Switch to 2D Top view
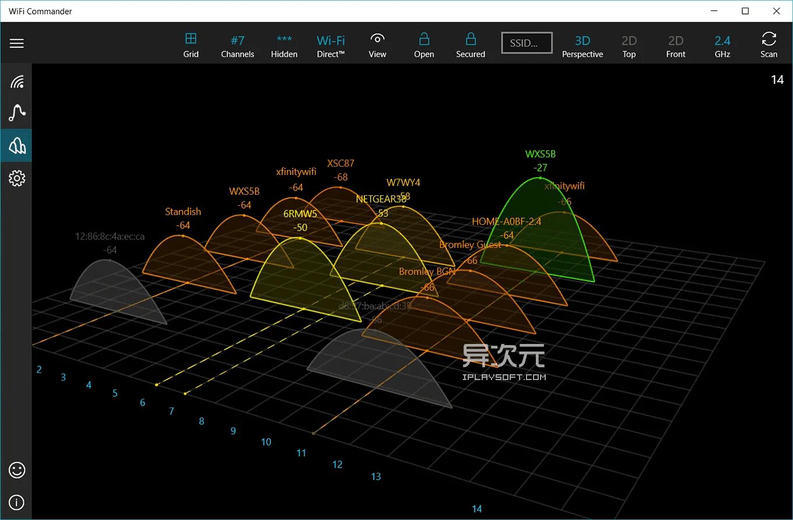 (629, 46)
